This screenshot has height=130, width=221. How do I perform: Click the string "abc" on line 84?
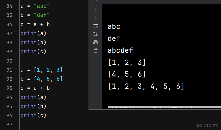(42, 6)
